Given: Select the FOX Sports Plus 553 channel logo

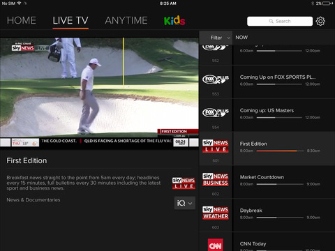Looking at the screenshot, I should coord(216,79).
